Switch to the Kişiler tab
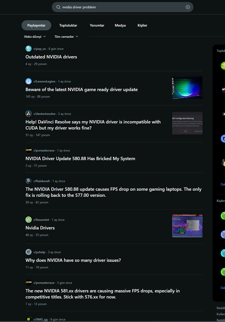Image resolution: width=225 pixels, height=322 pixels. [142, 25]
